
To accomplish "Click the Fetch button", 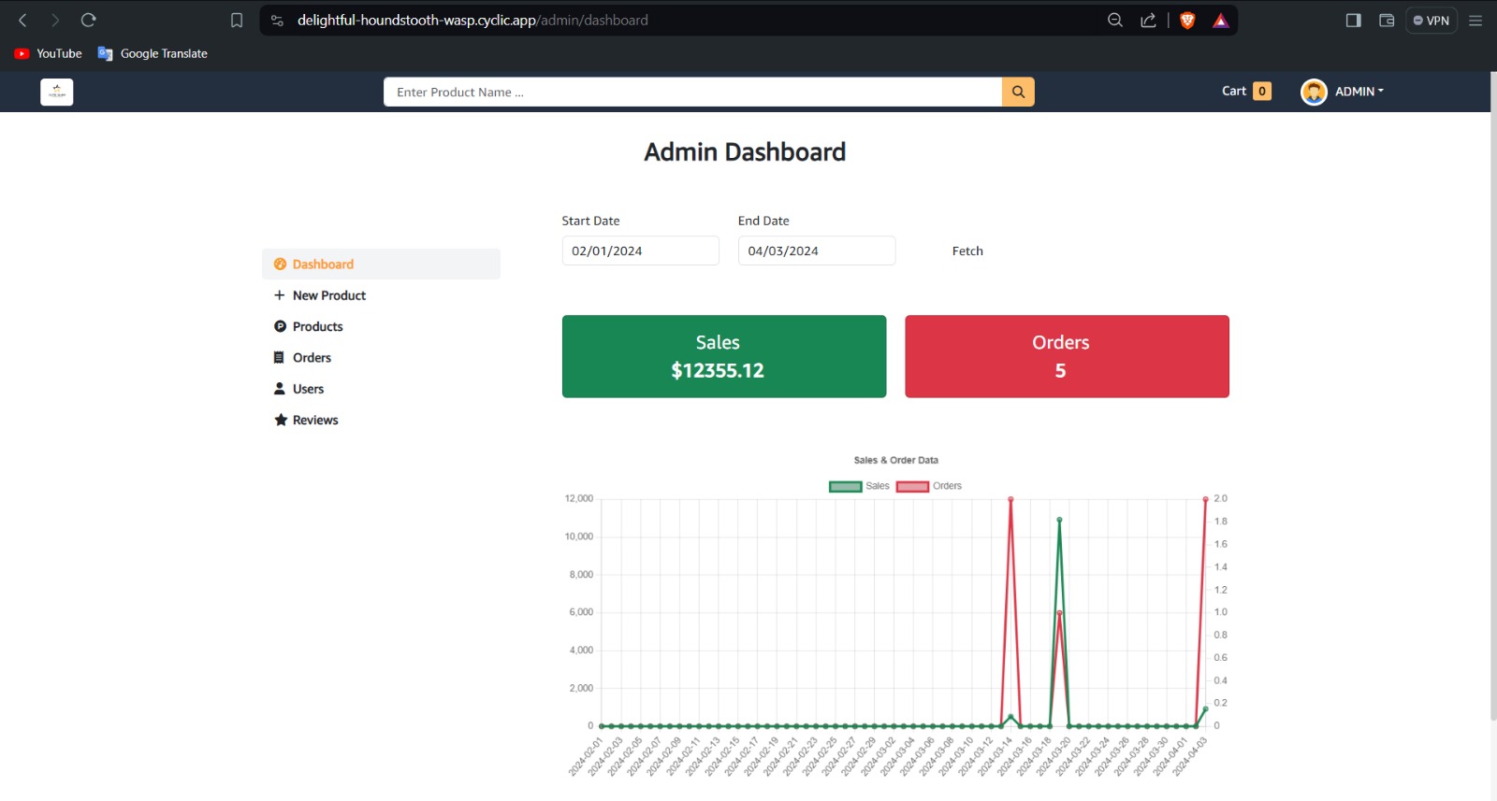I will tap(967, 250).
